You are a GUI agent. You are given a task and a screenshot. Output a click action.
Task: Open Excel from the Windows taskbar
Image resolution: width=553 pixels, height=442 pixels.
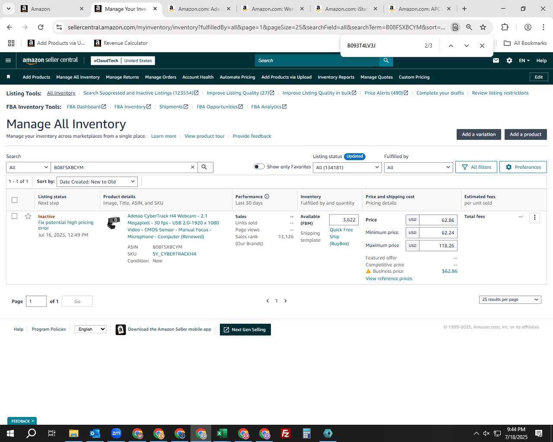pyautogui.click(x=222, y=433)
